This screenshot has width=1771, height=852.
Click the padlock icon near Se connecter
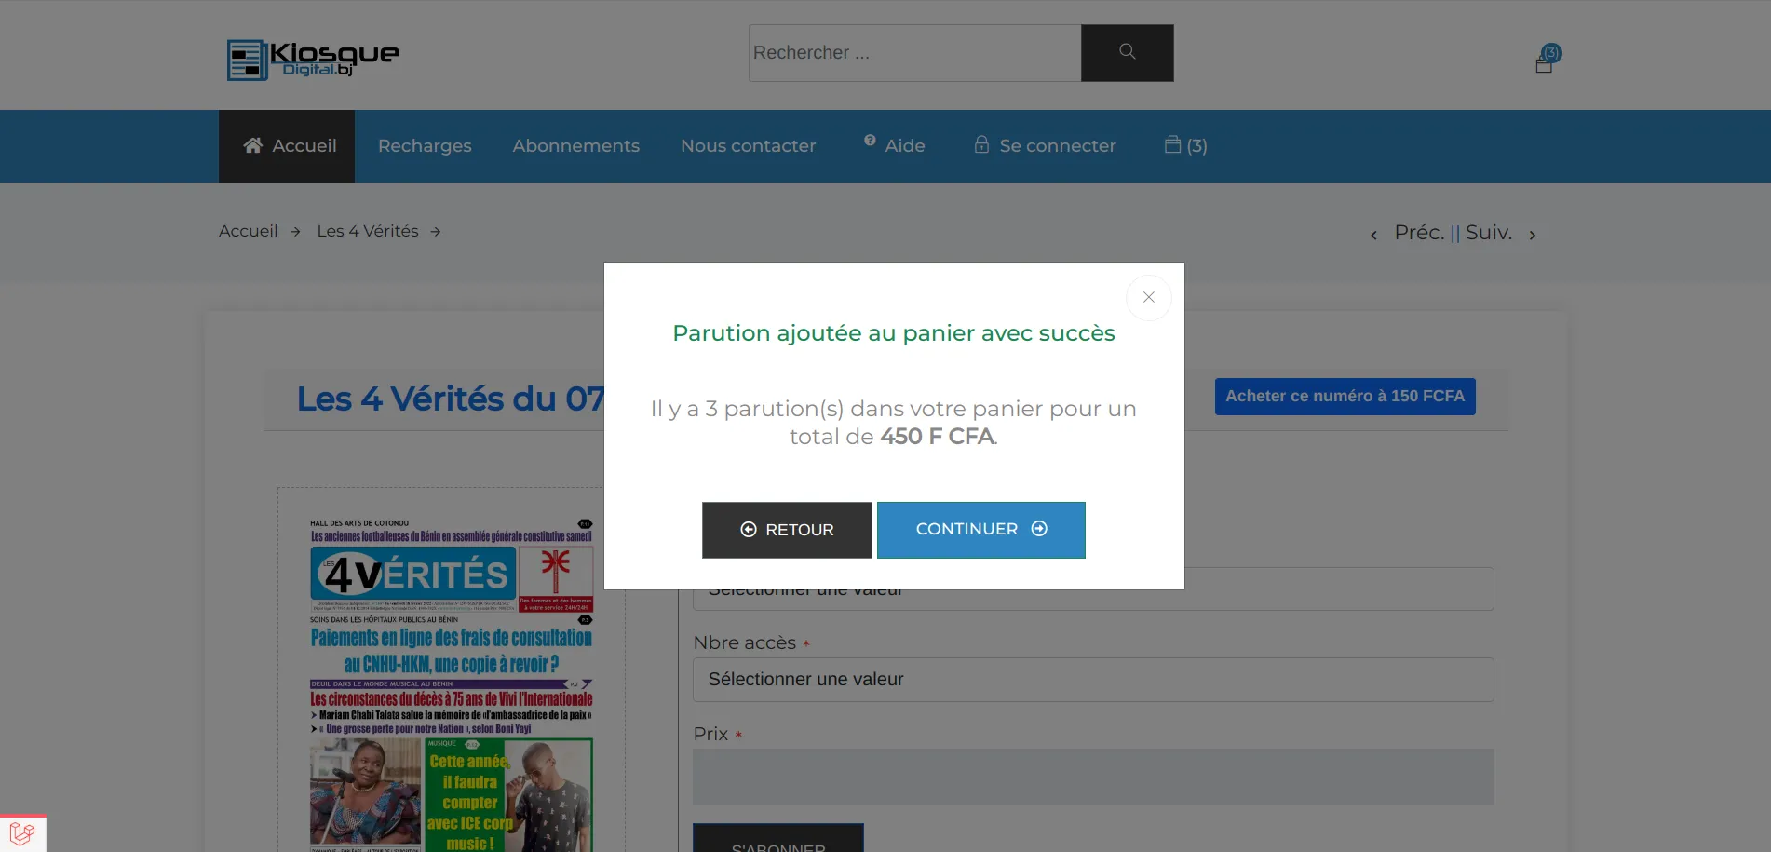pyautogui.click(x=980, y=144)
